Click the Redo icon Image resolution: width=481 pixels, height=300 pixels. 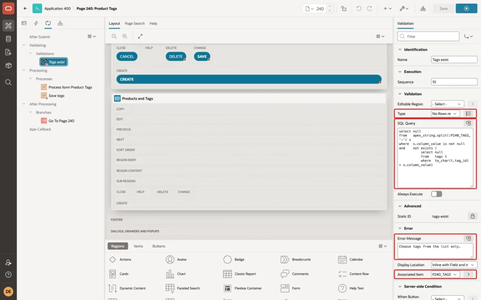coord(369,8)
